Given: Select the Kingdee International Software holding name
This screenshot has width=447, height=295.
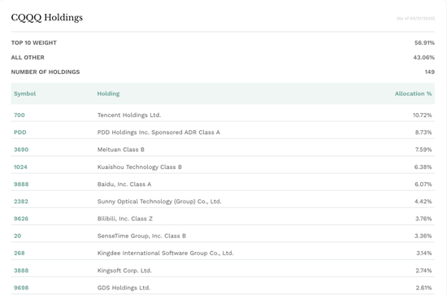Looking at the screenshot, I should click(165, 253).
